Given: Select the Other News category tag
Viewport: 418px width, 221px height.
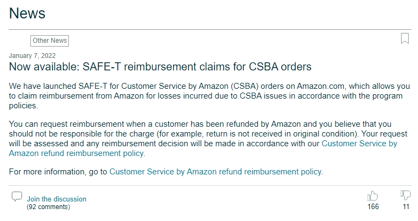Looking at the screenshot, I should click(49, 41).
